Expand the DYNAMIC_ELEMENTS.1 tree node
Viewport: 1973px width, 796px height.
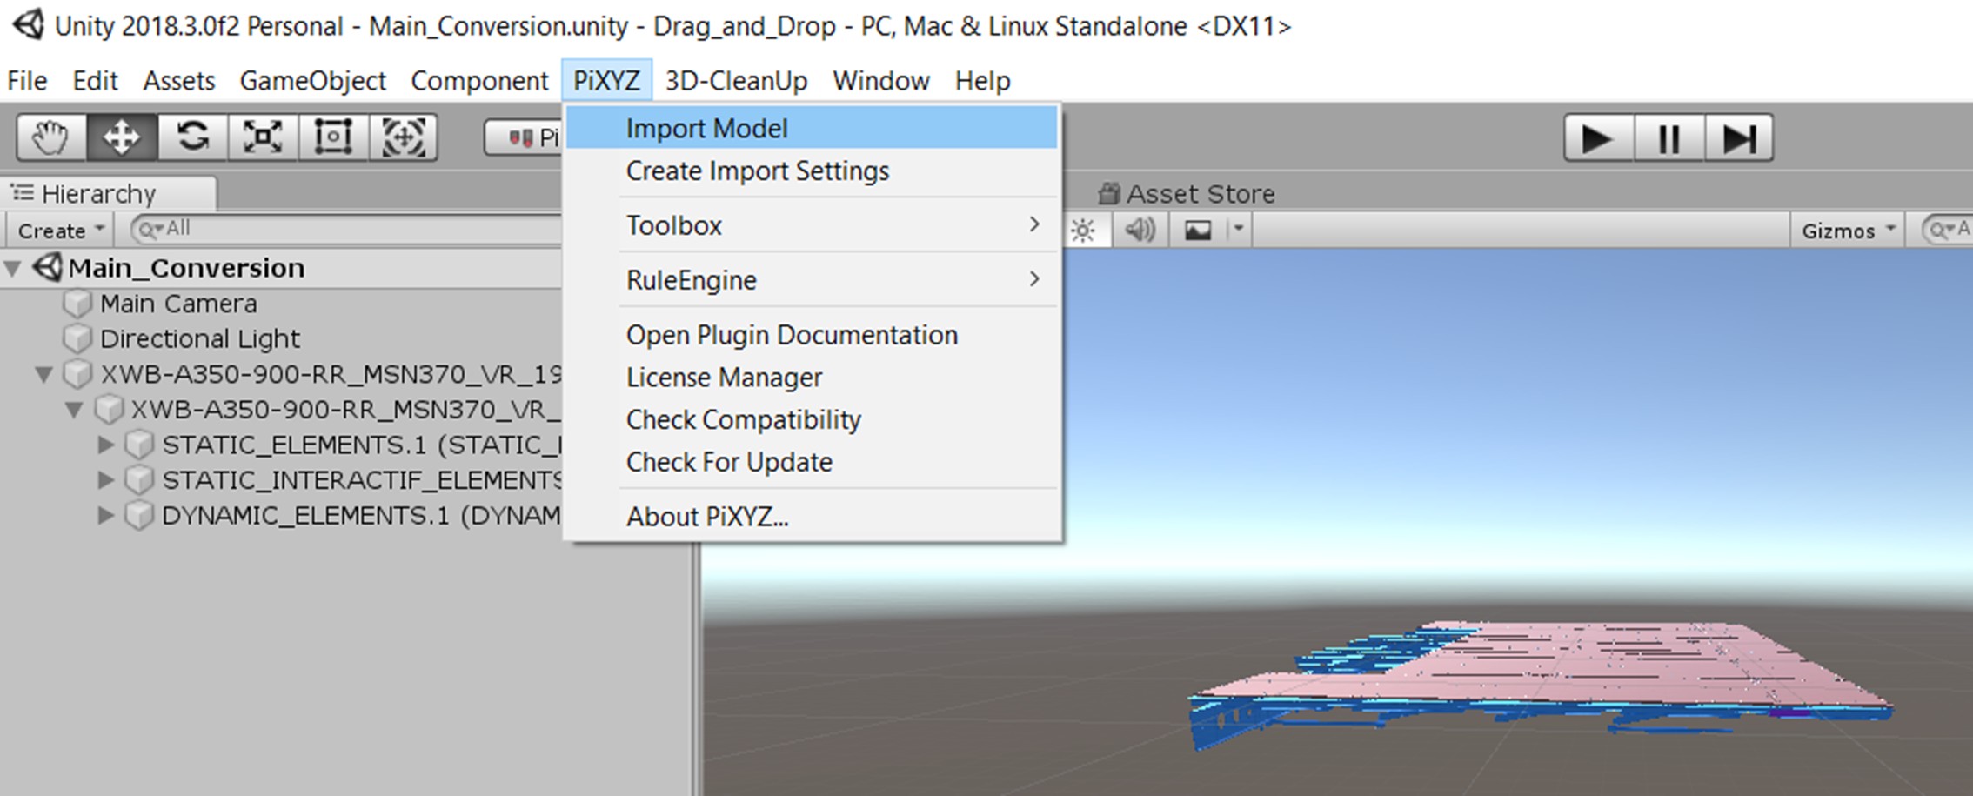106,516
